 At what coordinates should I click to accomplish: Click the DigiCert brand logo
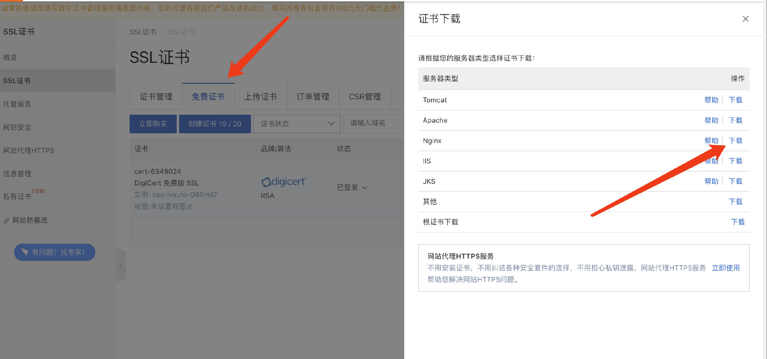[x=283, y=182]
